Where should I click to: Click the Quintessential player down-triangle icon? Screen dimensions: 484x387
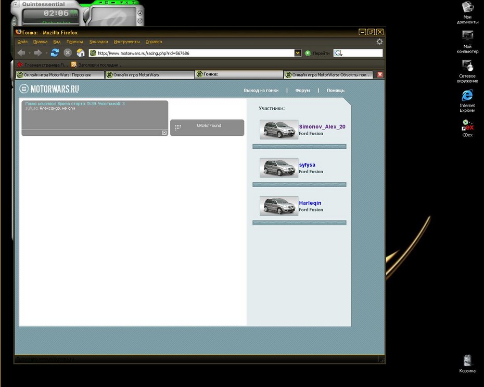(121, 2)
